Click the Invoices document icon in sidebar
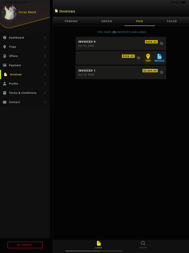Viewport: 189px width, 253px height. coord(6,74)
